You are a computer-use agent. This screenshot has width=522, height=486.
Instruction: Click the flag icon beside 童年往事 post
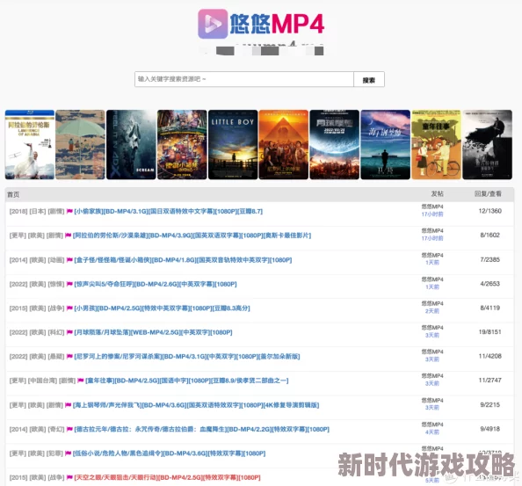click(x=81, y=381)
